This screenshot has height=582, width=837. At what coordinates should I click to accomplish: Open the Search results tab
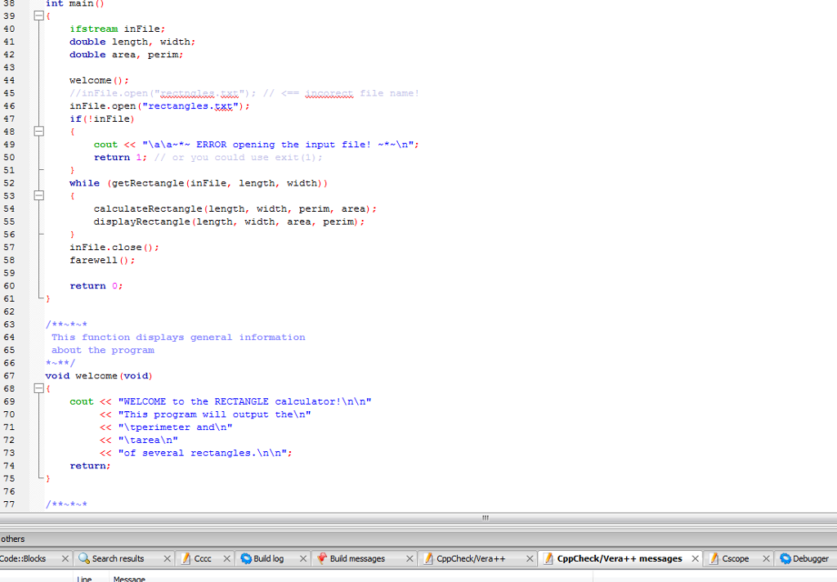(118, 558)
